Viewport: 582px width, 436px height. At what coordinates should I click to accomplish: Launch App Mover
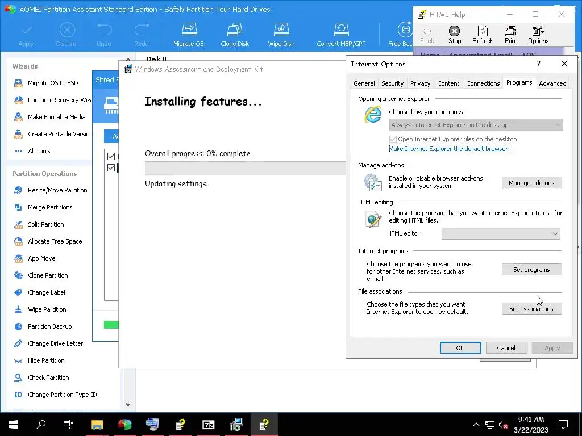36,258
